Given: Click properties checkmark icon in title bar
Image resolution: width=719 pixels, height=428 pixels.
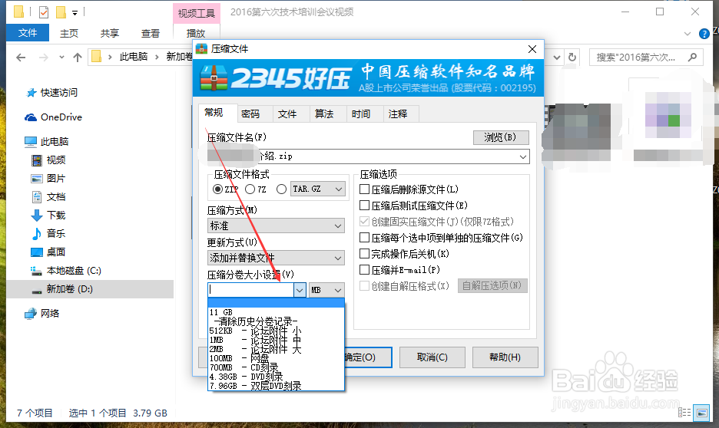Looking at the screenshot, I should point(44,12).
